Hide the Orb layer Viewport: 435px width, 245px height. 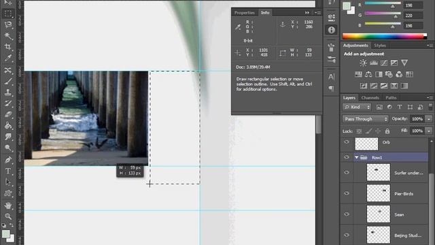pyautogui.click(x=347, y=142)
